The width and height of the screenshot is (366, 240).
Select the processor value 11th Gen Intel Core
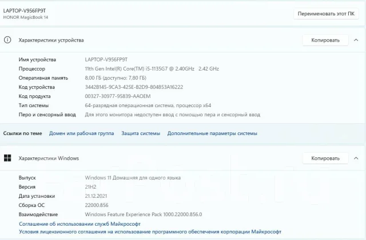point(152,68)
